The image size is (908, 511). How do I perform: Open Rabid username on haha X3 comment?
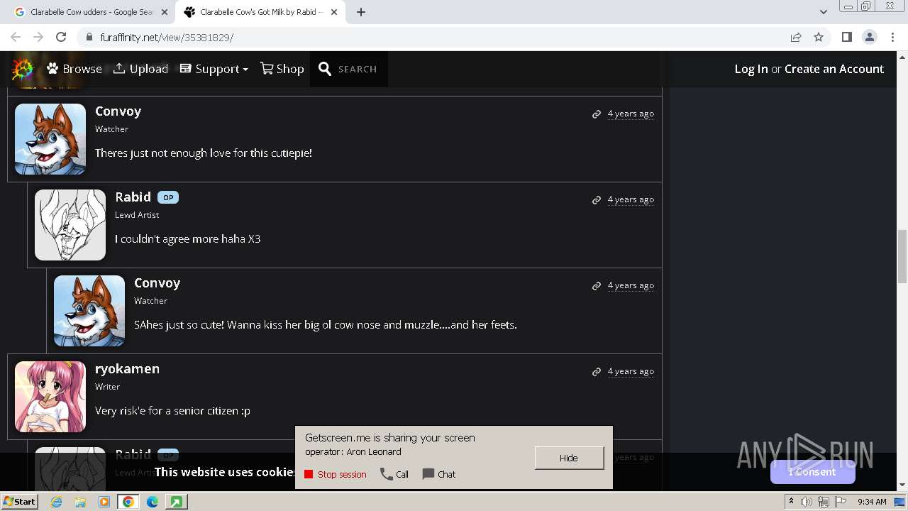coord(133,197)
